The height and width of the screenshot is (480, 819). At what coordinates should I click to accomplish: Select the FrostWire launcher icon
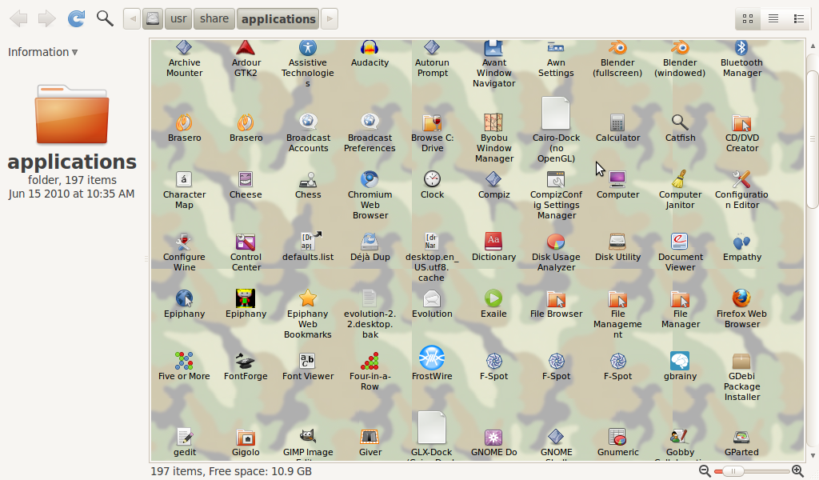(x=432, y=358)
